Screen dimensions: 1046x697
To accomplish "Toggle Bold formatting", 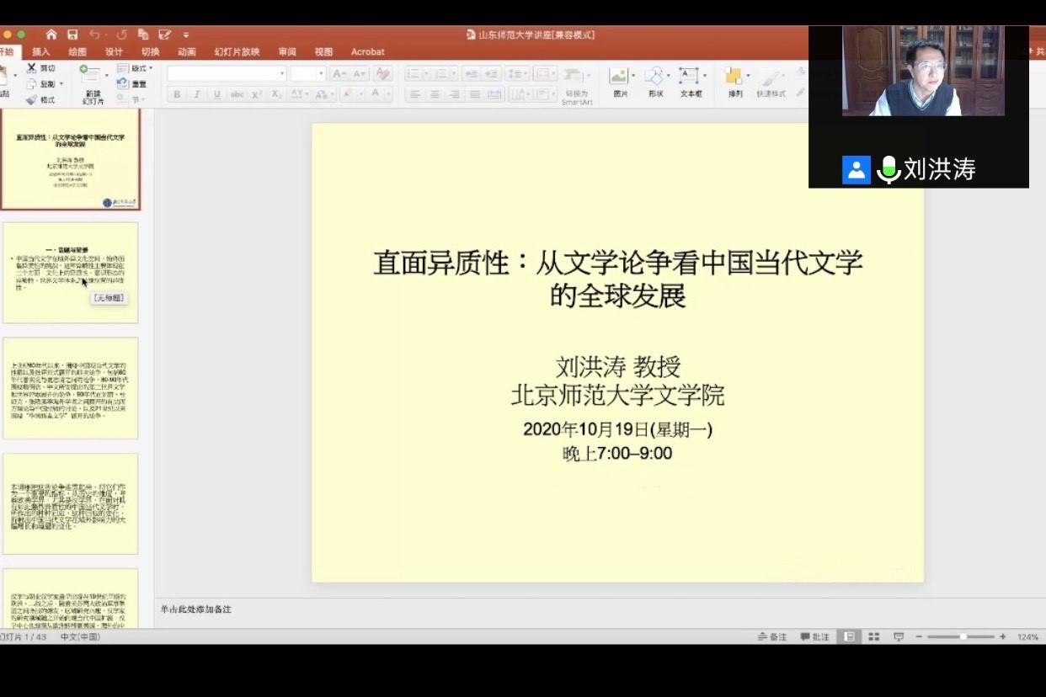I will (177, 94).
